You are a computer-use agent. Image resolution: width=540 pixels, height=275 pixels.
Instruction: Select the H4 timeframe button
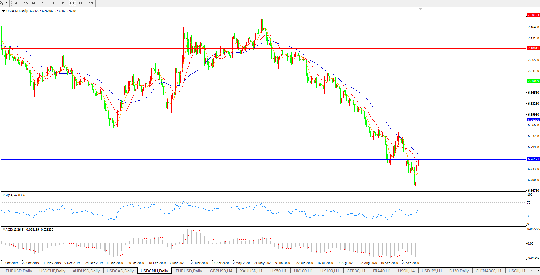click(62, 3)
